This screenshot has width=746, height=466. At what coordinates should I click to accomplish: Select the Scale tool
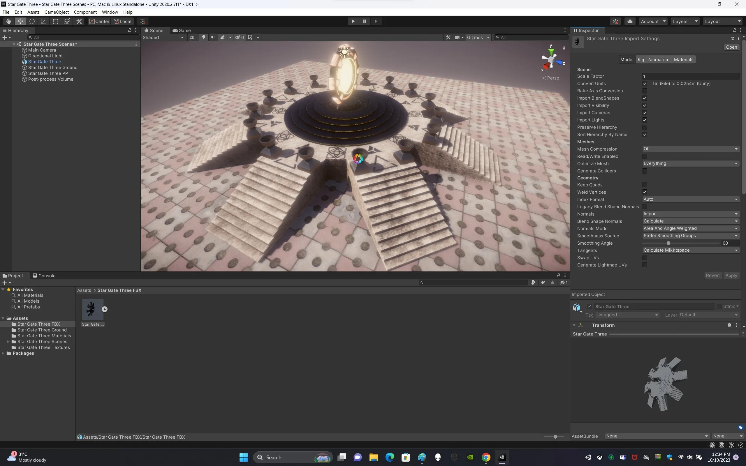[x=44, y=21]
